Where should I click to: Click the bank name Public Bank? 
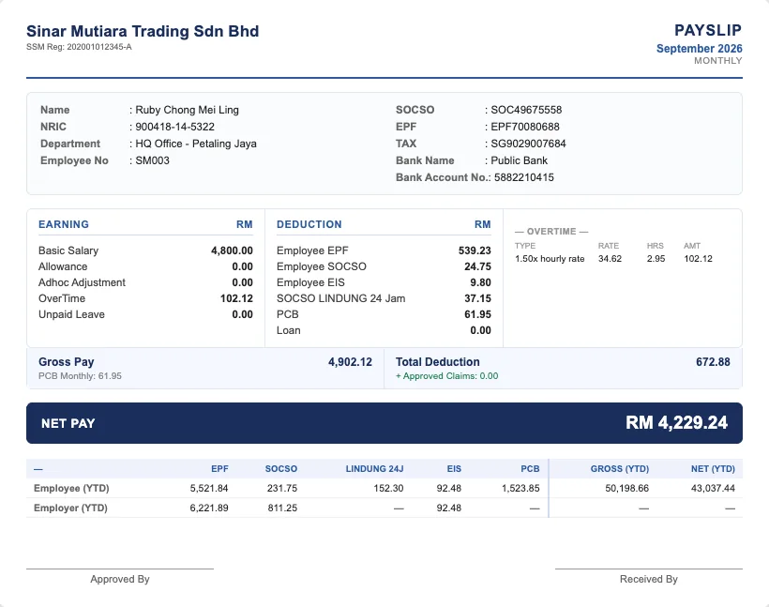pos(520,160)
